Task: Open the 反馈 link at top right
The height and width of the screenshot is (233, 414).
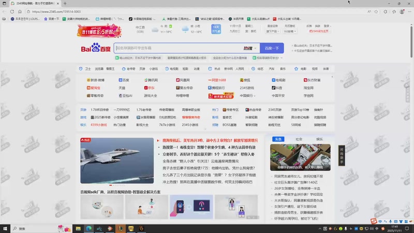Action: point(309,26)
